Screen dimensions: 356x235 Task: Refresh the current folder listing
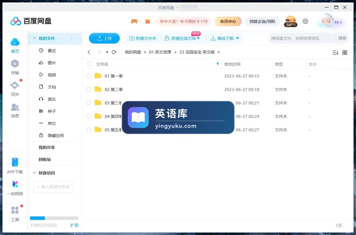point(114,52)
